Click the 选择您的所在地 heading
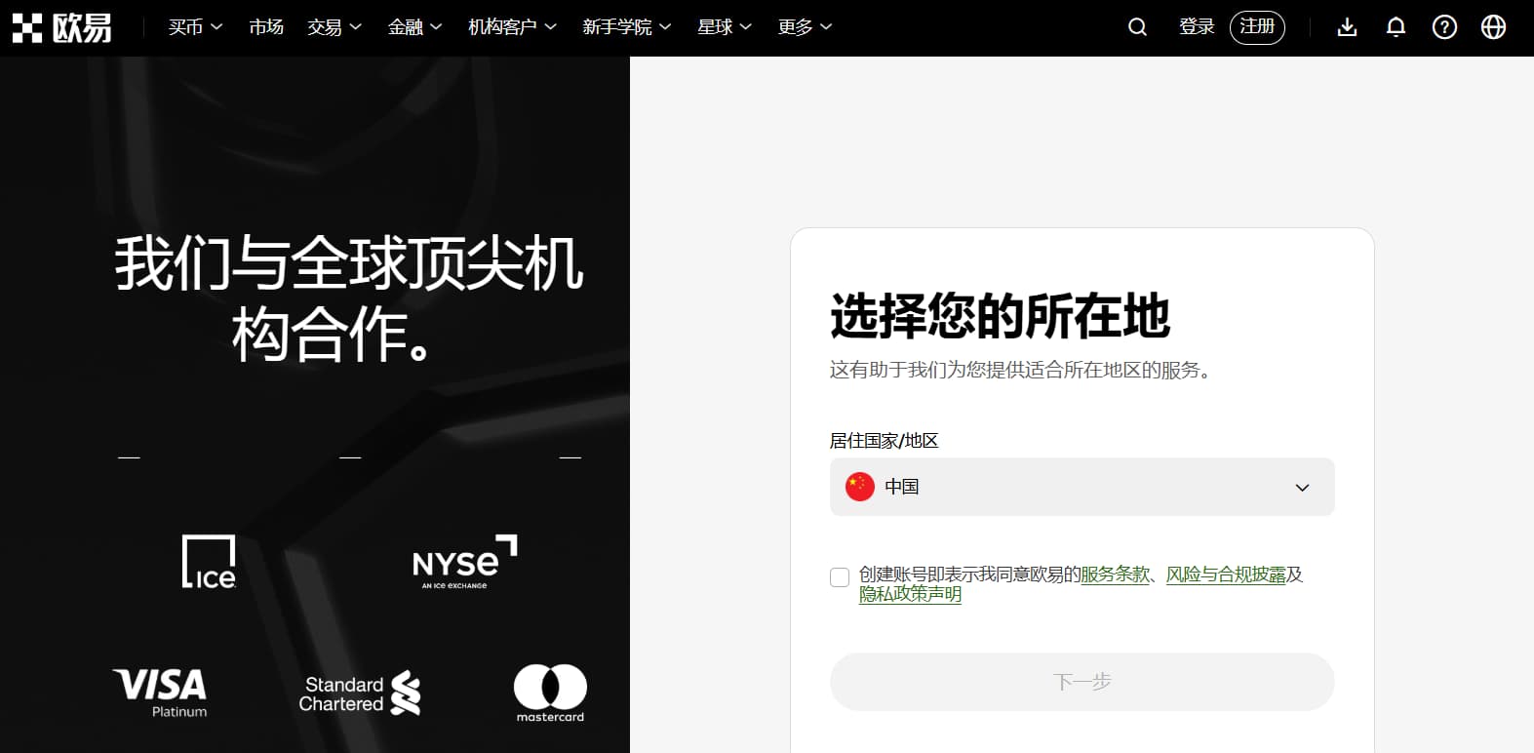1534x753 pixels. tap(1000, 316)
